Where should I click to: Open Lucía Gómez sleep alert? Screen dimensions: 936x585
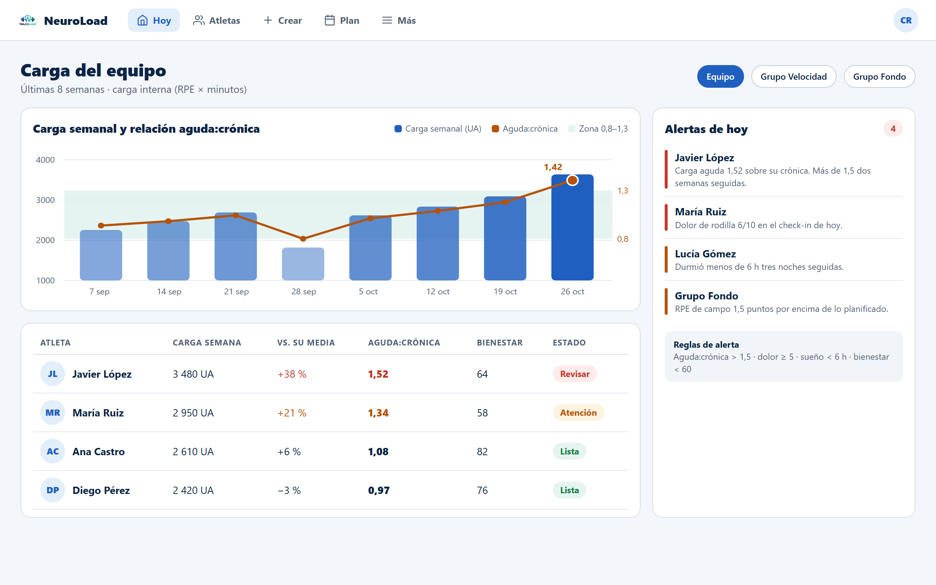(784, 260)
